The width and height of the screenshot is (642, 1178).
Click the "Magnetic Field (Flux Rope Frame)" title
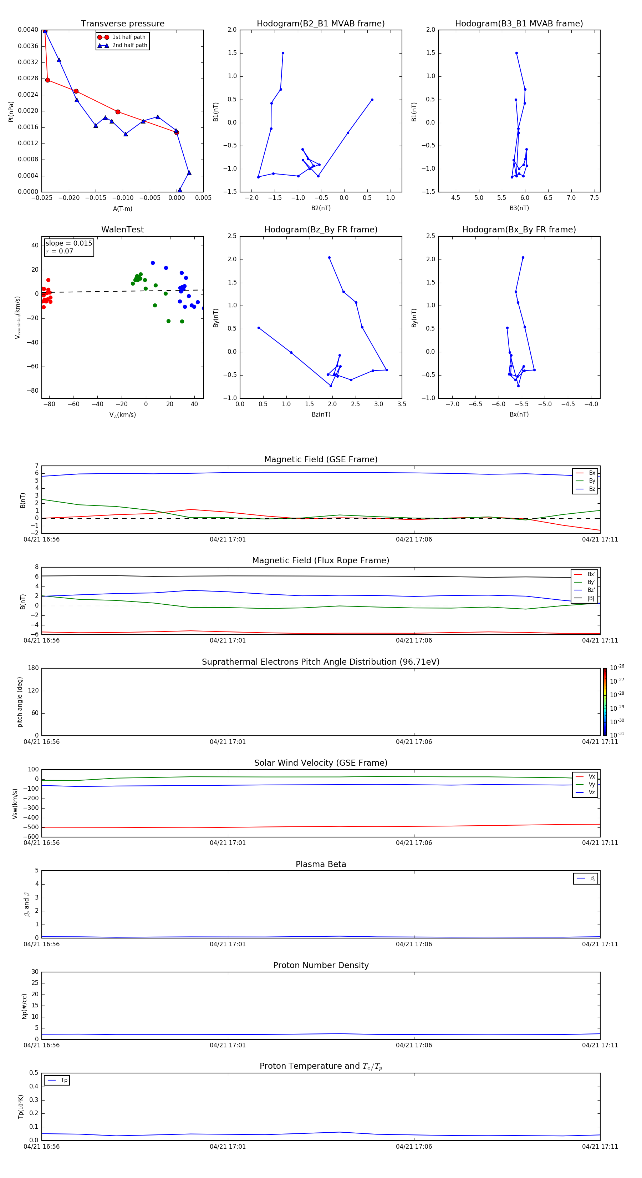[x=321, y=561]
